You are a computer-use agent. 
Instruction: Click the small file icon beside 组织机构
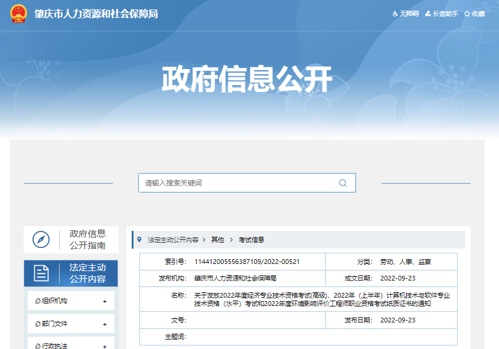coord(38,301)
